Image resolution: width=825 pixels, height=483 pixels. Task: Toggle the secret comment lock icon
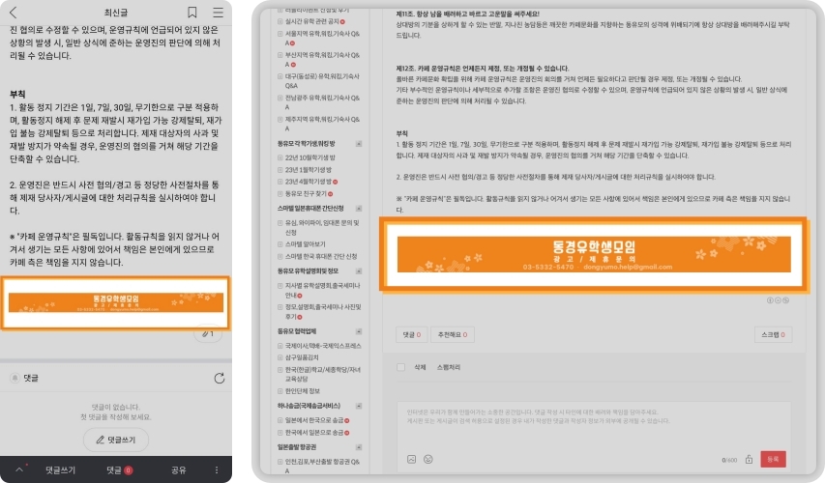point(749,460)
